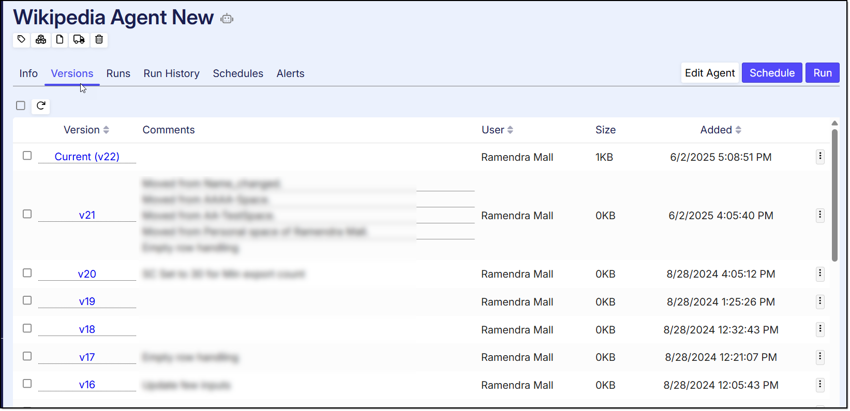Click the vertical scrollbar thumb of the table
Screen dimensions: 850x411
tap(834, 196)
